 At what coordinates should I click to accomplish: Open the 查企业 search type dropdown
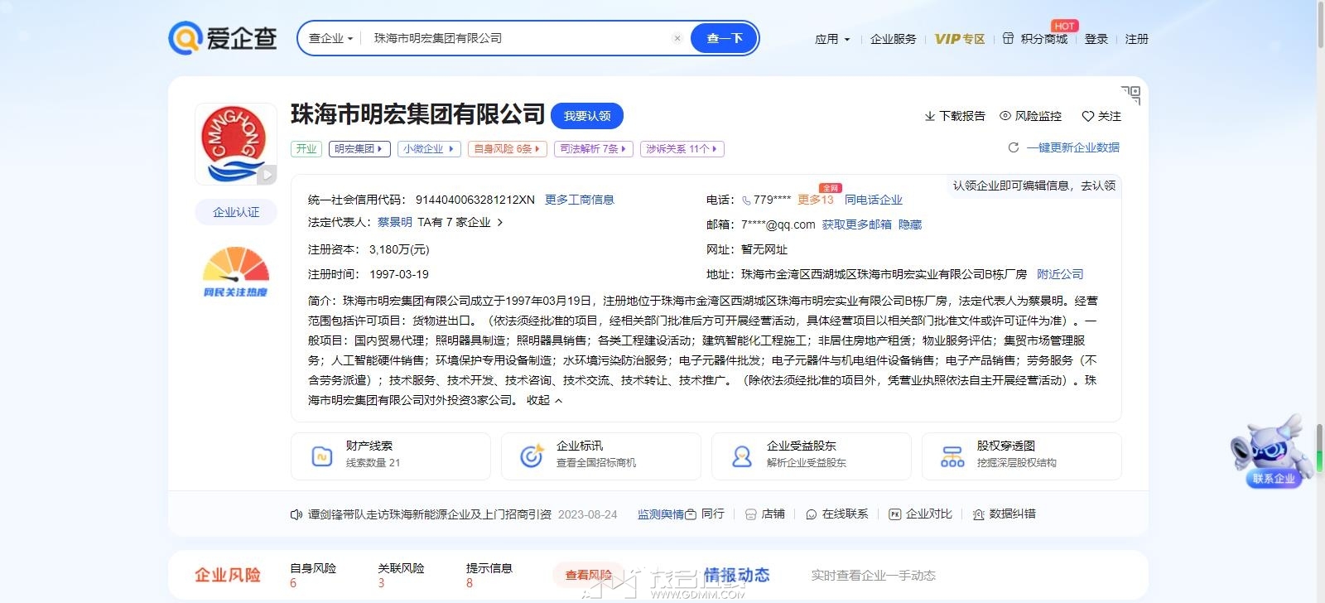pos(330,38)
